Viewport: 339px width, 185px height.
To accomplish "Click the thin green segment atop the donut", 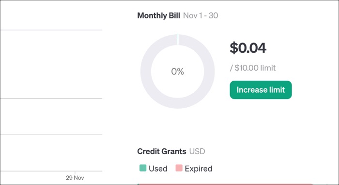I will pos(178,40).
